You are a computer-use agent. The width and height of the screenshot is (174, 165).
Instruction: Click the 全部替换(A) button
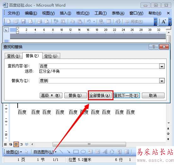(x=100, y=95)
